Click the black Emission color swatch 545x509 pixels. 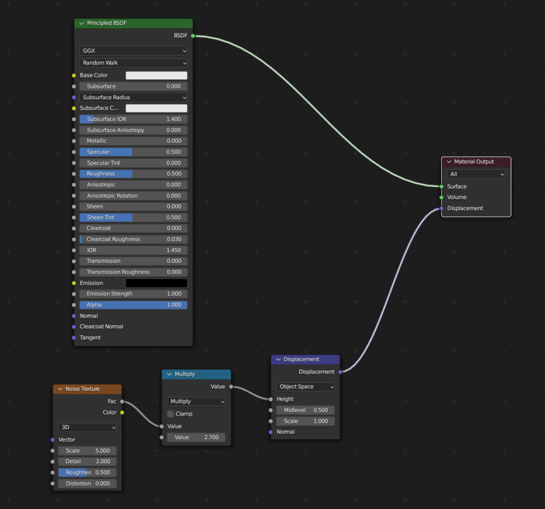pyautogui.click(x=156, y=283)
